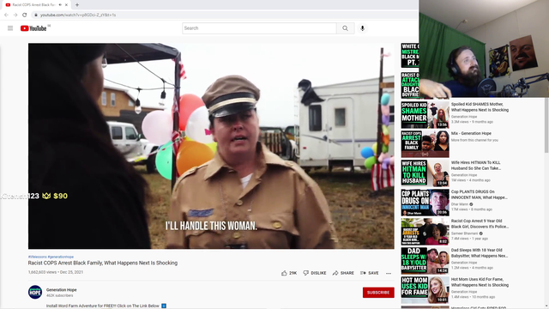The height and width of the screenshot is (309, 549).
Task: Open Wife Hires Hitman thumbnail
Action: point(425,173)
